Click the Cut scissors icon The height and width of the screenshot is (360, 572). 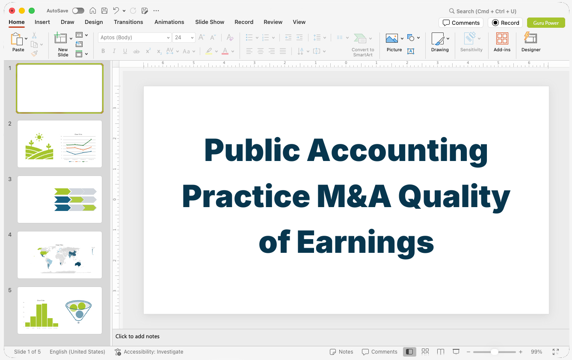[34, 35]
